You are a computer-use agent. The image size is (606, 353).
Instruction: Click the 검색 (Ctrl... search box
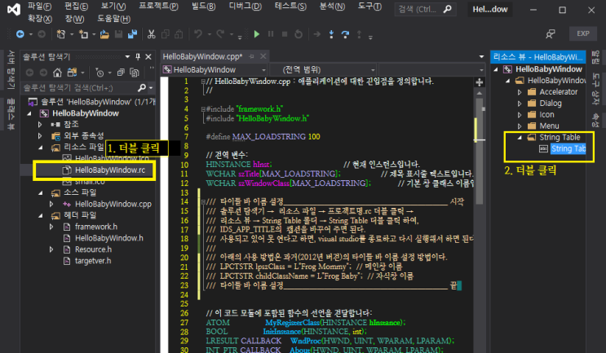425,9
